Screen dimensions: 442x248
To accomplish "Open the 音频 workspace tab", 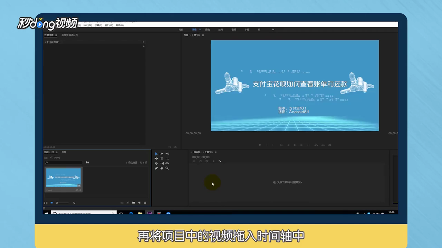I will (234, 30).
